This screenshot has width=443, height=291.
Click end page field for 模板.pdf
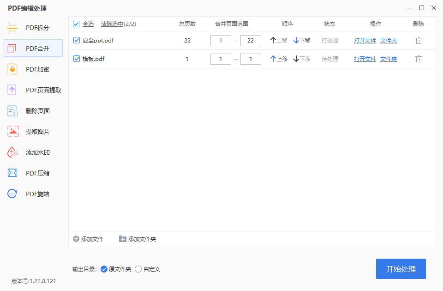[251, 59]
